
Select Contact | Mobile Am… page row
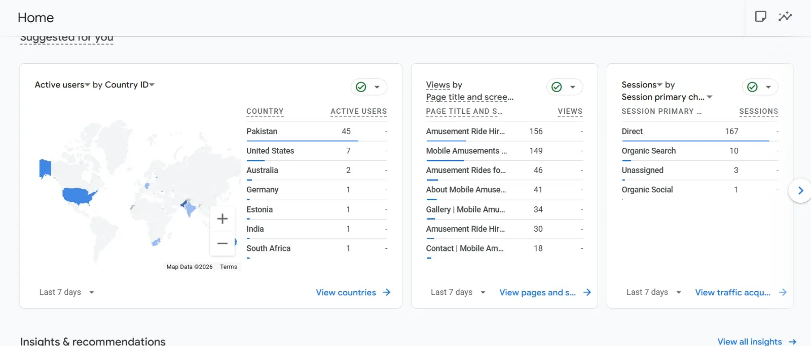tap(504, 248)
